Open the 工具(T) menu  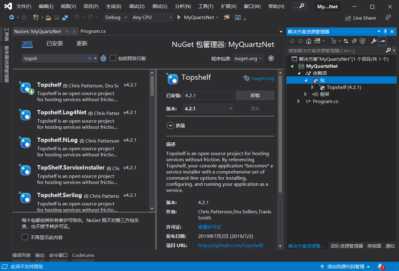206,6
